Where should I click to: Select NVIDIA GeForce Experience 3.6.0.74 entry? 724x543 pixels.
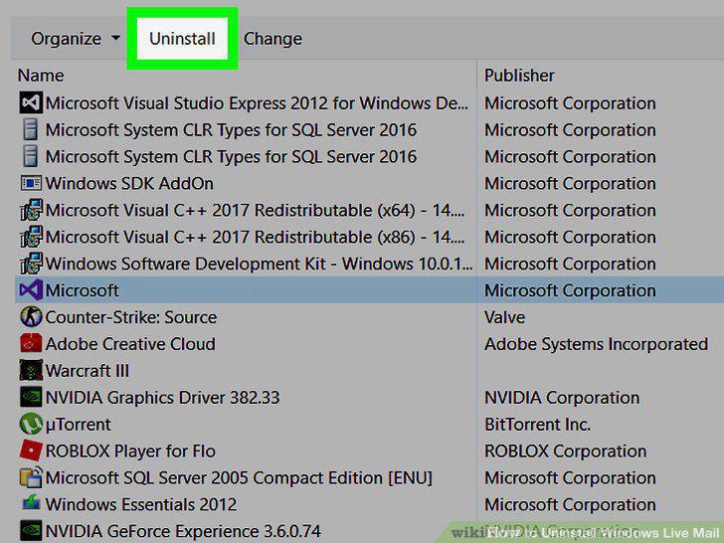point(183,531)
